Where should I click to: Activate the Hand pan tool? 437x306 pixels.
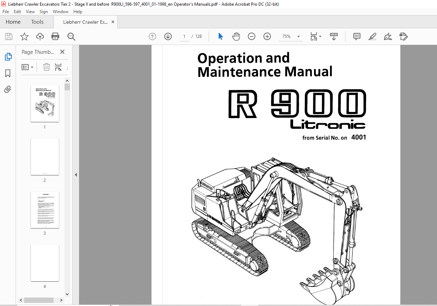point(236,36)
